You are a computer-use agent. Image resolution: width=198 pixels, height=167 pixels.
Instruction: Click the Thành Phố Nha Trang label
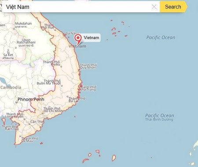(x=88, y=88)
